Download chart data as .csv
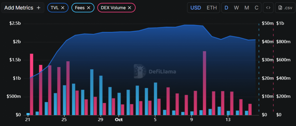Screen dimensions: 296x126 [285, 8]
